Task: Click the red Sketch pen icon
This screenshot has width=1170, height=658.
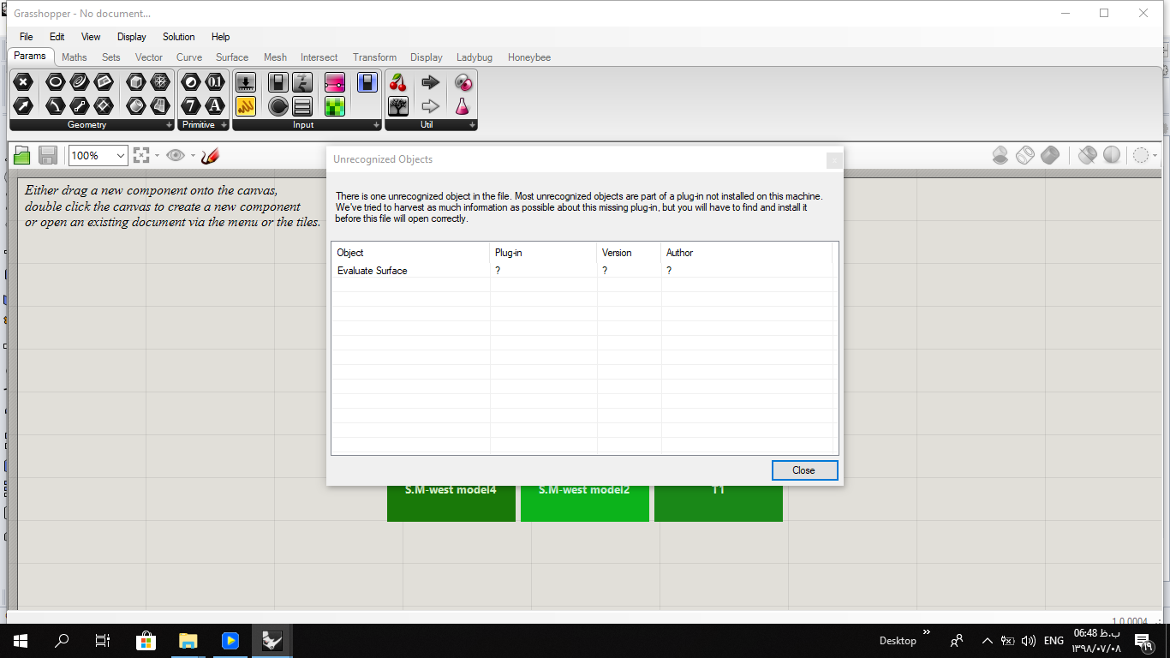Action: pos(211,155)
